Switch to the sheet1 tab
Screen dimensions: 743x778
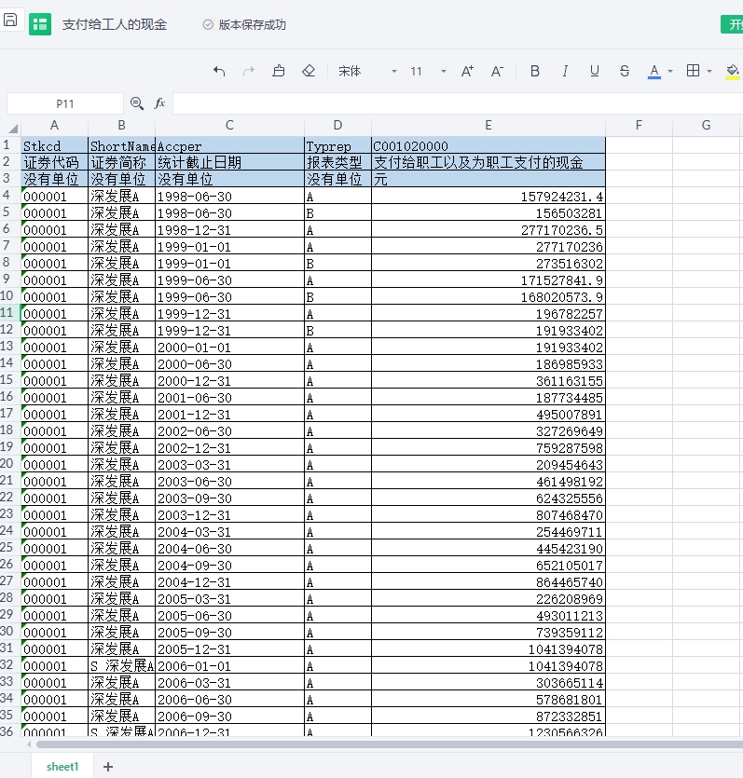62,767
